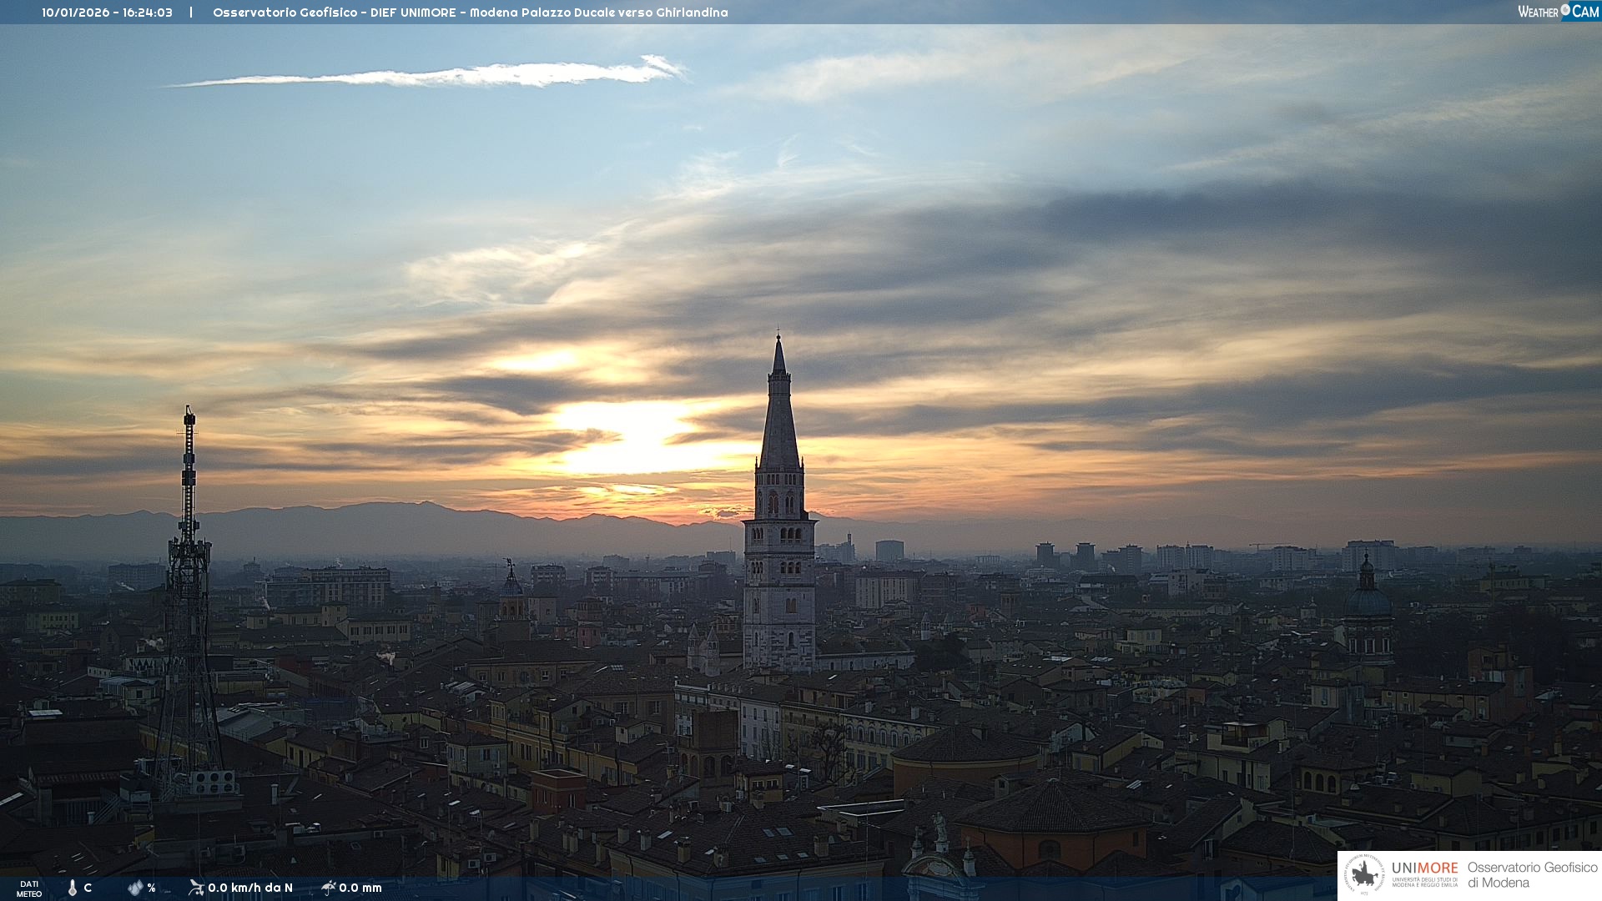Viewport: 1602px width, 901px height.
Task: Click the DATI METEO label
Action: [29, 888]
